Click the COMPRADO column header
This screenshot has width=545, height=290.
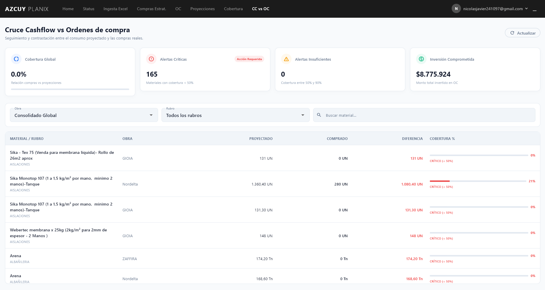click(337, 138)
